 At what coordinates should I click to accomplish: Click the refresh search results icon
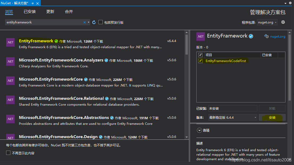[94, 22]
